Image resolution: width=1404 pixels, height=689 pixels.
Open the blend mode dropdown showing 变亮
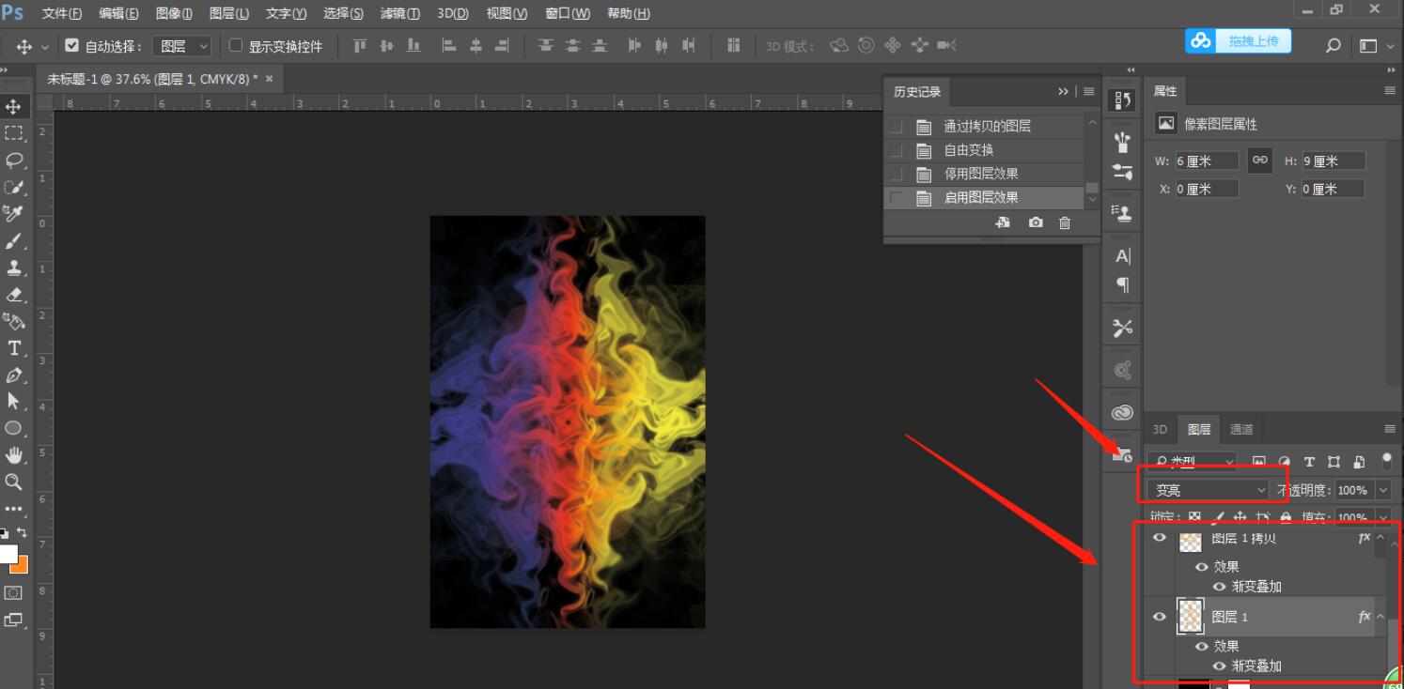(x=1210, y=490)
